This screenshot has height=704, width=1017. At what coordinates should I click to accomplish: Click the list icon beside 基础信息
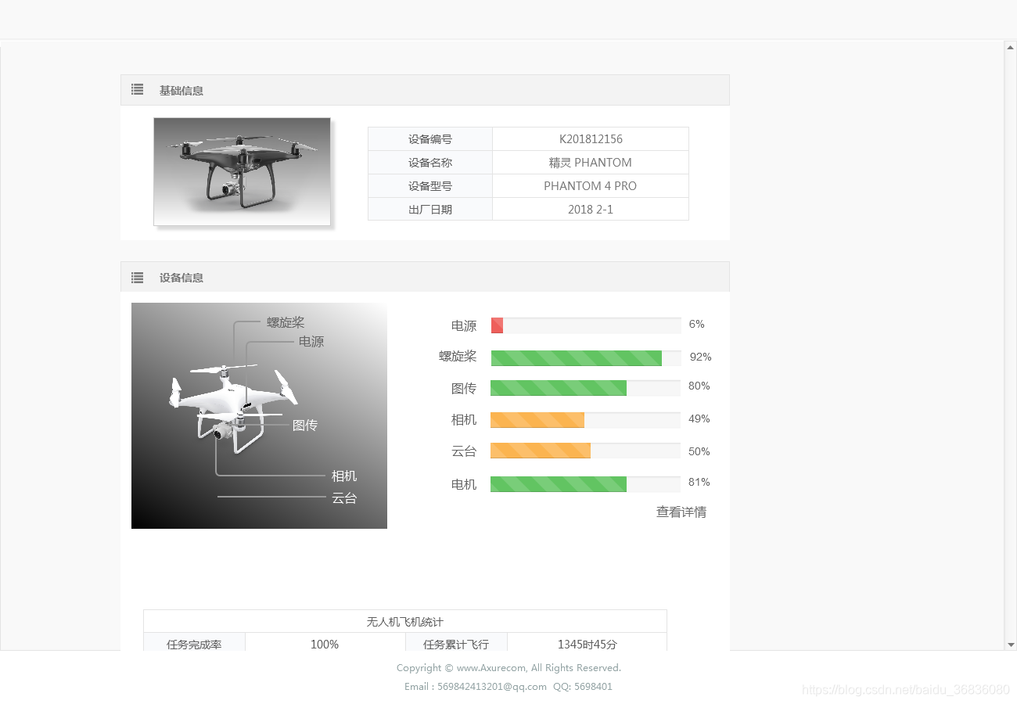click(138, 90)
